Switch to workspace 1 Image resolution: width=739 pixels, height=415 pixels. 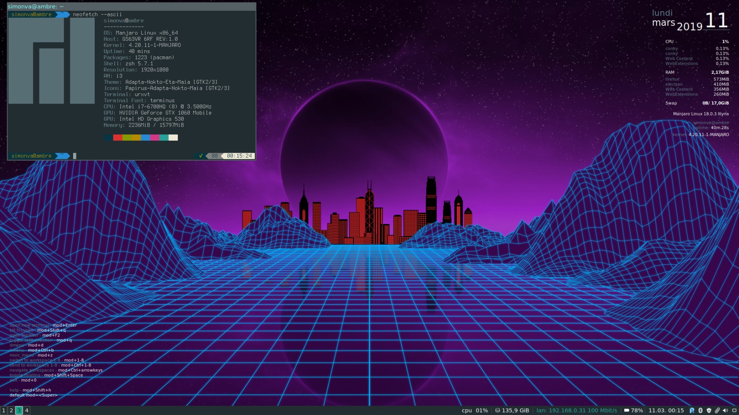point(4,410)
